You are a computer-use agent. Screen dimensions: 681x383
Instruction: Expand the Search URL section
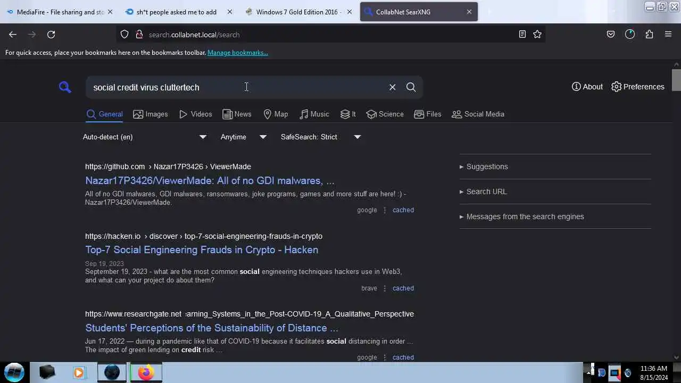pos(483,191)
